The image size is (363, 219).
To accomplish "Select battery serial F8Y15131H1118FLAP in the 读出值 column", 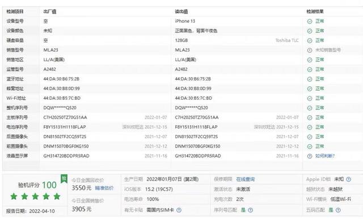I will (196, 127).
